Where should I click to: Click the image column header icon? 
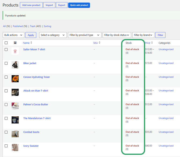click(15, 43)
